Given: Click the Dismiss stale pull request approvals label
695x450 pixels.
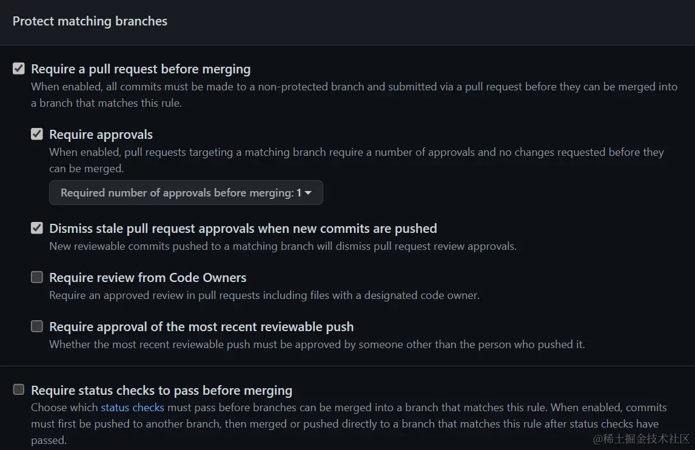Looking at the screenshot, I should [x=243, y=229].
